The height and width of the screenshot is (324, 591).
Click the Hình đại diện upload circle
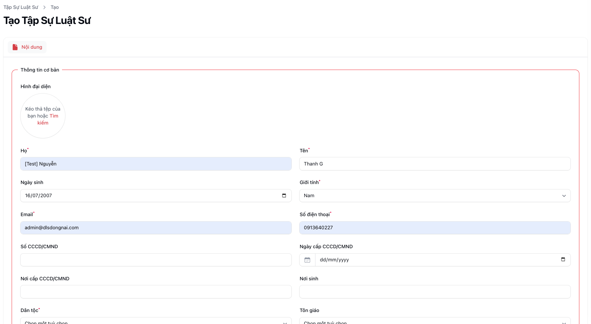tap(43, 116)
